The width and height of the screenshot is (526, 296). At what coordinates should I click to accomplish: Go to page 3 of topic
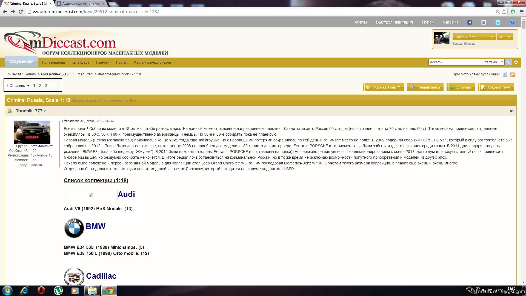[x=46, y=86]
